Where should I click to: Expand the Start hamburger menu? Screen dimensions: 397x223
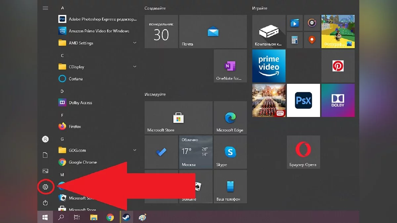click(x=45, y=8)
